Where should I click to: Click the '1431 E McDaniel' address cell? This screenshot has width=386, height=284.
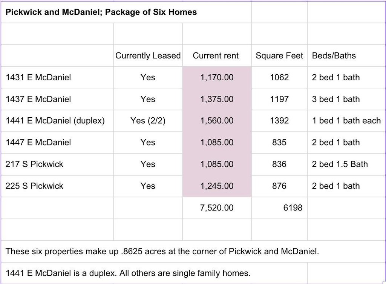tap(38, 78)
